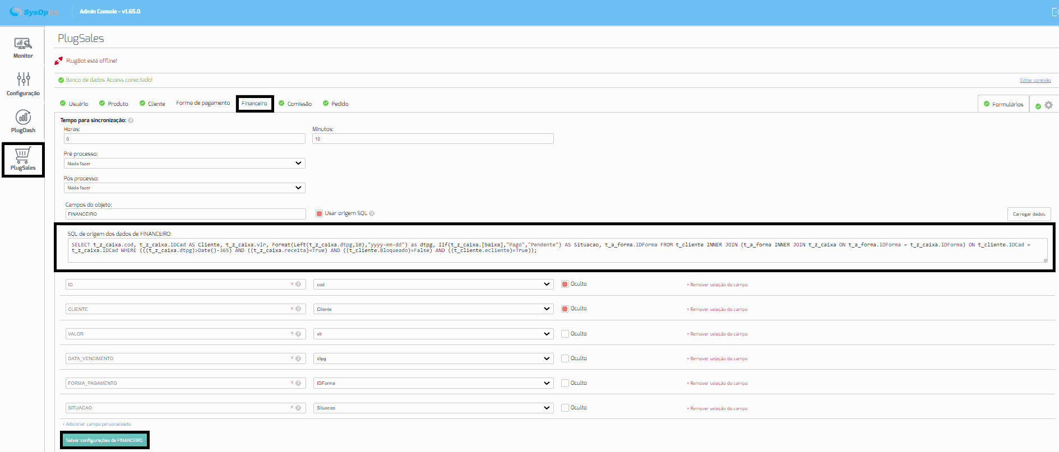Open the Monitor section in sidebar

click(x=23, y=48)
